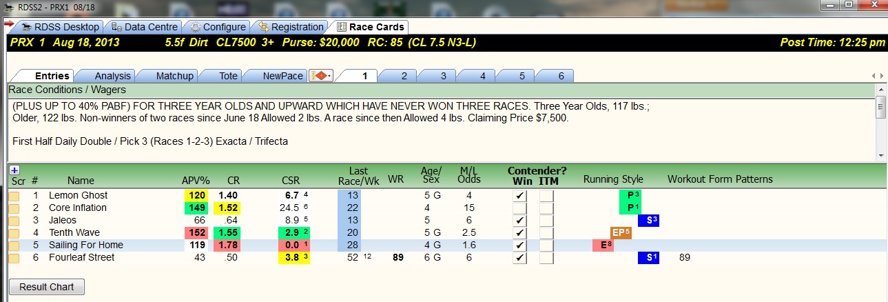The width and height of the screenshot is (888, 302).
Task: Uncheck Win contender for Lemon Ghost
Action: (x=521, y=196)
